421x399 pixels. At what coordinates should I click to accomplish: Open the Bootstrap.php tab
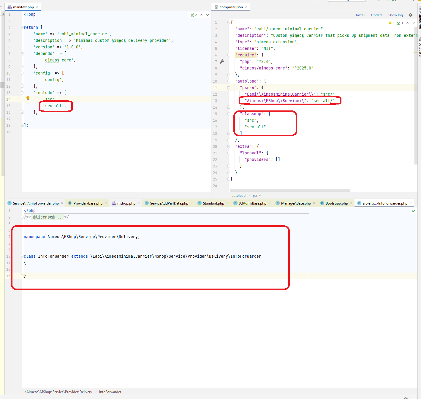336,203
